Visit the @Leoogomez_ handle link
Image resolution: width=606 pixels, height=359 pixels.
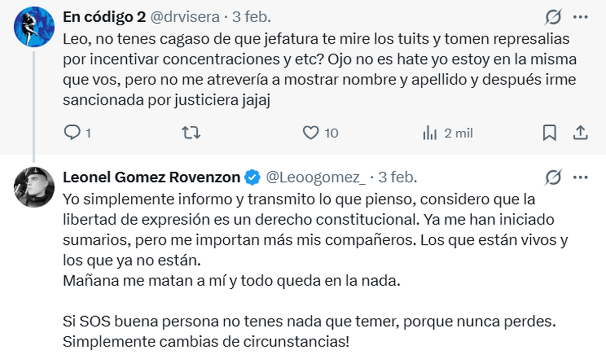pos(316,178)
